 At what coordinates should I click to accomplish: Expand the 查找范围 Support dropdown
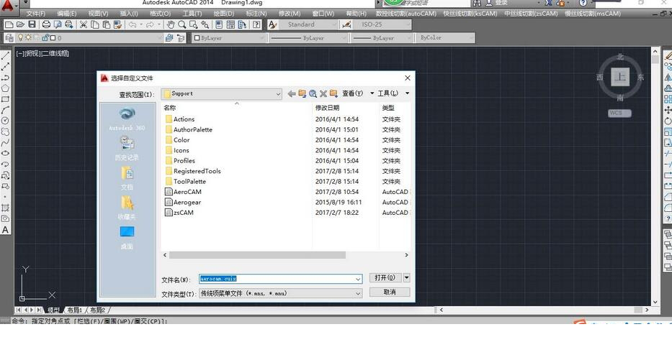pyautogui.click(x=278, y=93)
